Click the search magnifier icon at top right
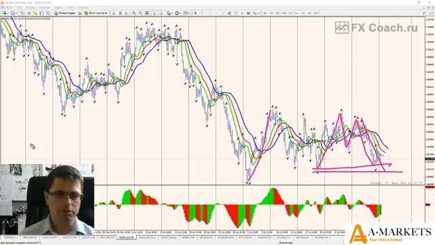Viewport: 435px width, 245px height. (424, 13)
